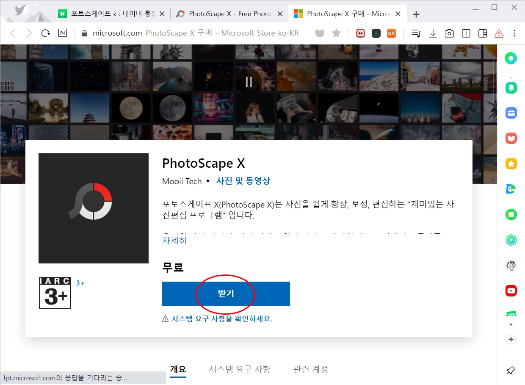Open the media playlist icon

(416, 33)
